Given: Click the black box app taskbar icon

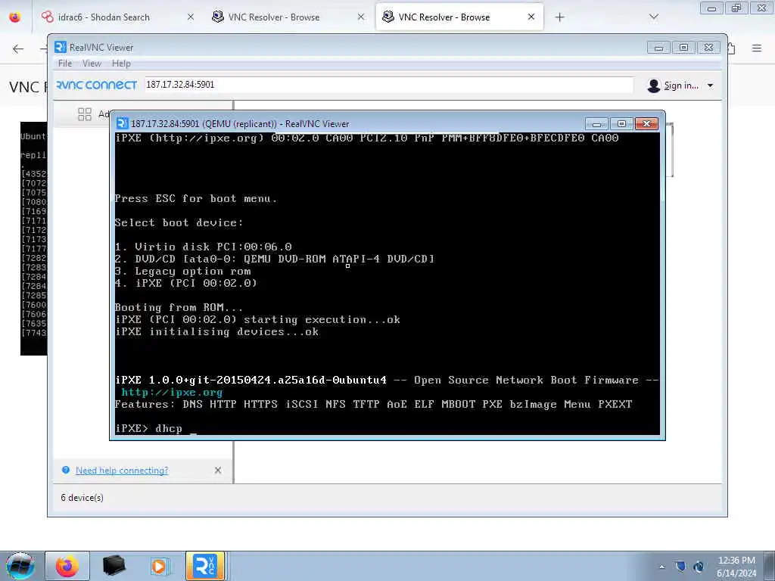Looking at the screenshot, I should (114, 566).
